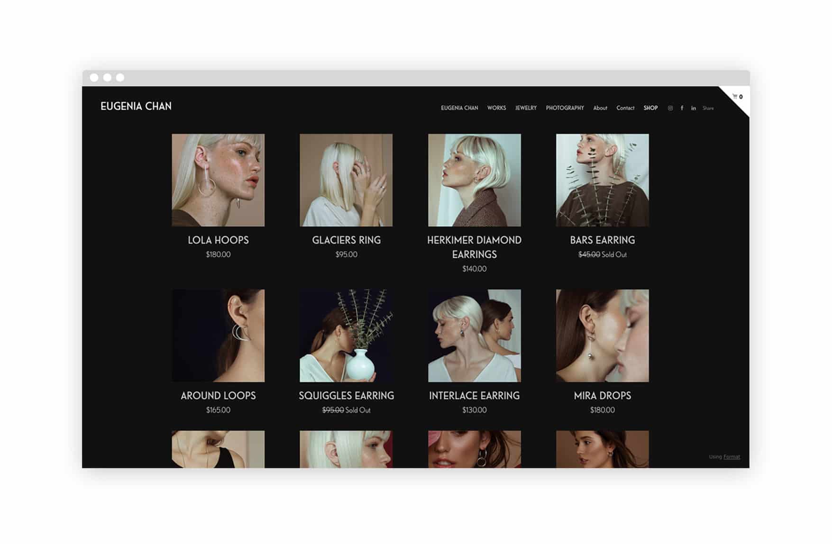Click the LOLA HOOPS title
The width and height of the screenshot is (832, 544).
[218, 240]
